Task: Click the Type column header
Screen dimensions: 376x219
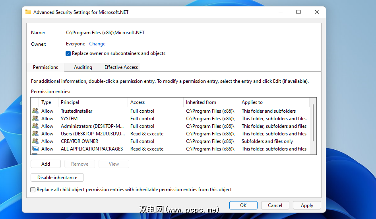Action: (48, 102)
